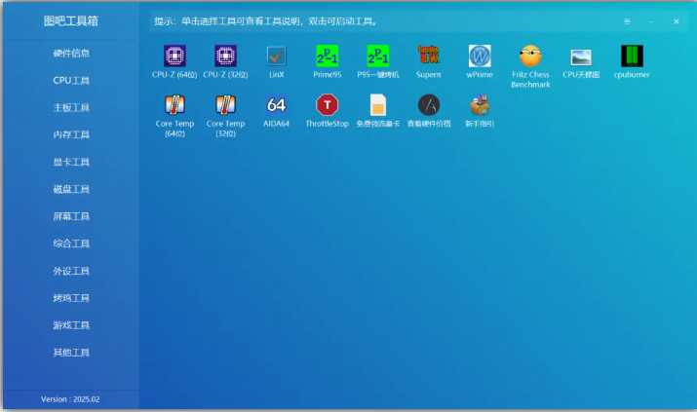Open the 外设工具 category
The height and width of the screenshot is (412, 697).
click(71, 271)
